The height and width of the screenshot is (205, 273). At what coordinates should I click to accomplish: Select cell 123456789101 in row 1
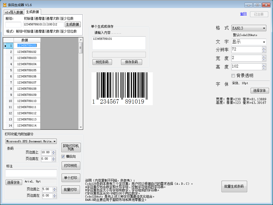click(27, 45)
